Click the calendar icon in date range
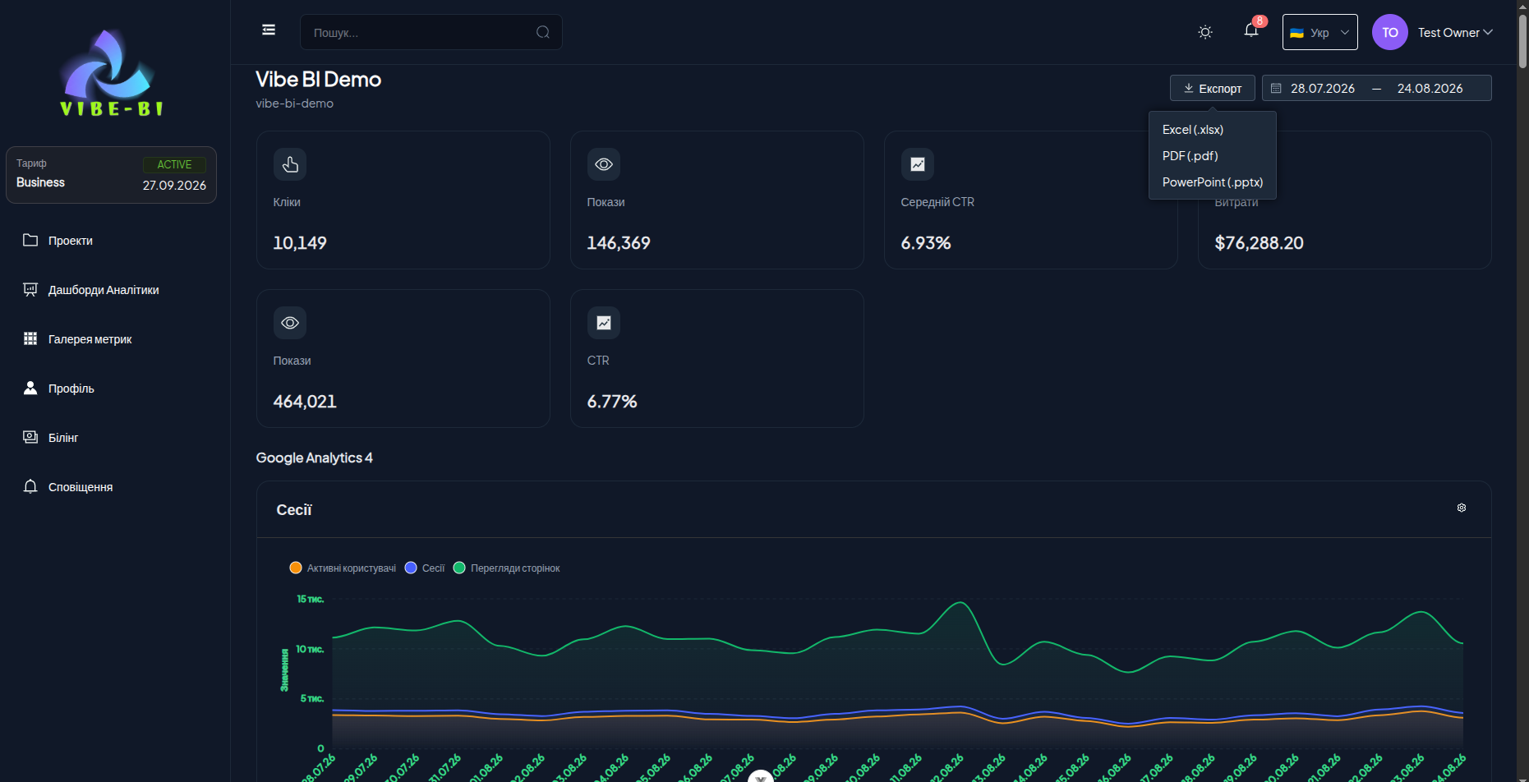The width and height of the screenshot is (1529, 782). [1276, 88]
